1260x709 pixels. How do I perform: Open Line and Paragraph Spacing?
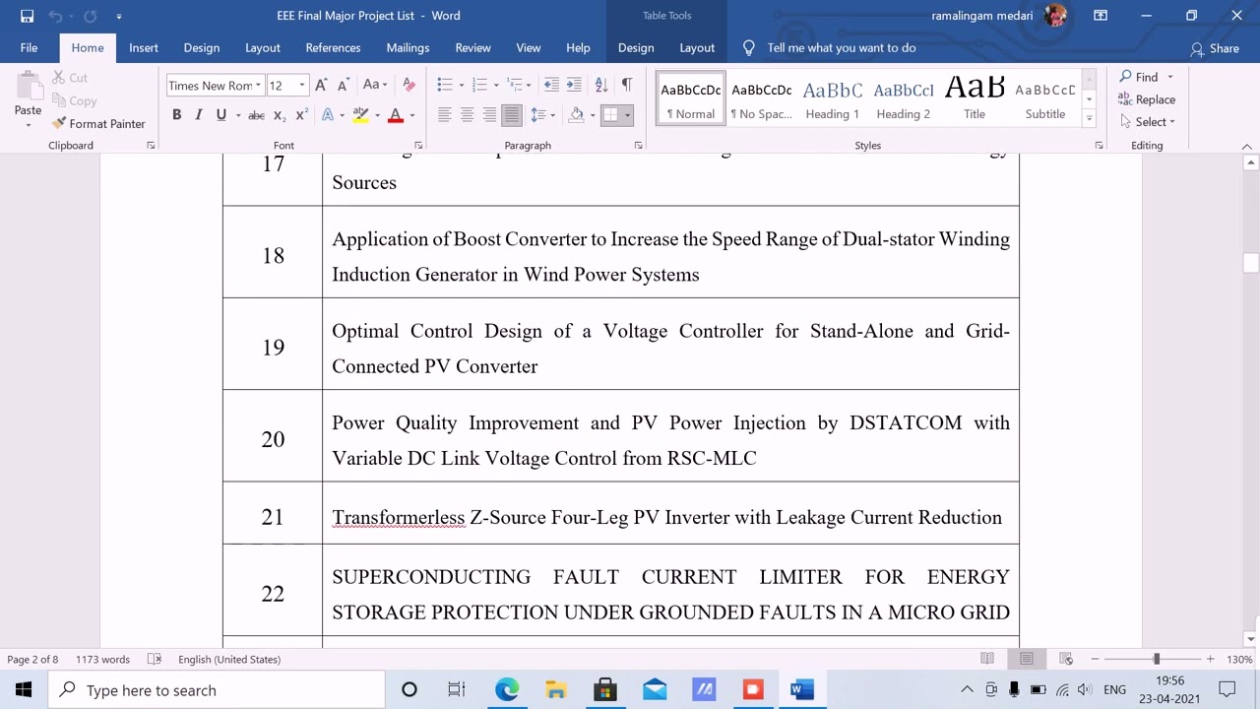538,115
